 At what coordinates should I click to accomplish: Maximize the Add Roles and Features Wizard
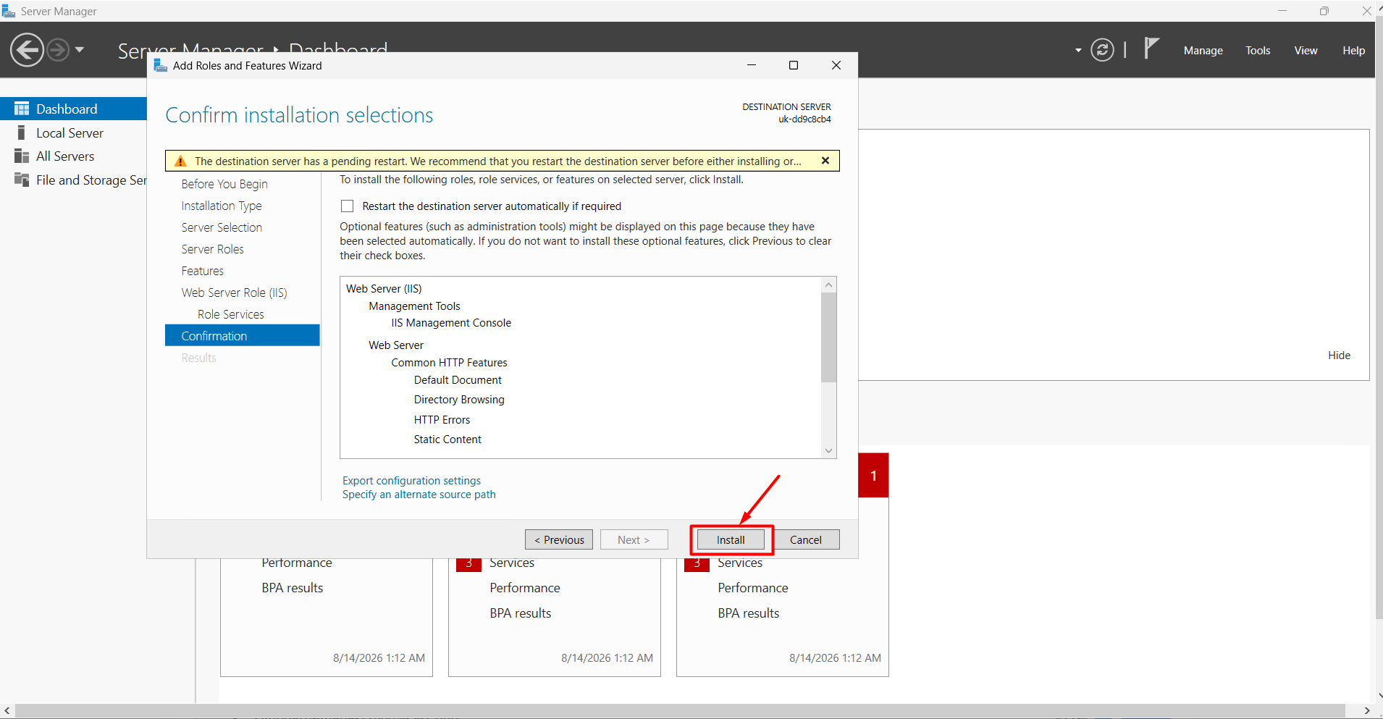(x=794, y=65)
